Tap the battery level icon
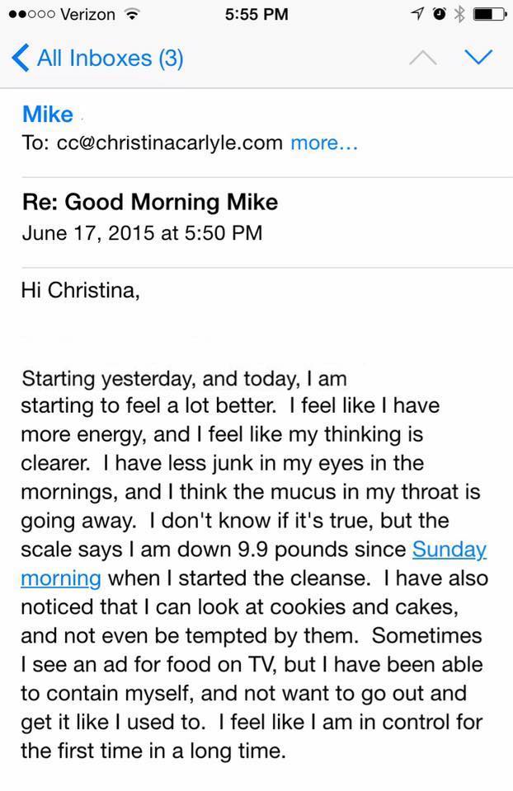 (489, 14)
